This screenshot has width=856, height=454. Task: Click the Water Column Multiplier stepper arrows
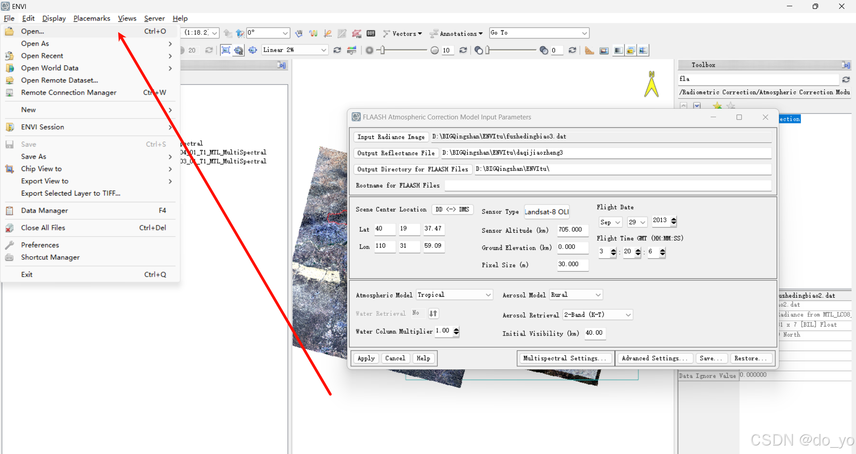pyautogui.click(x=456, y=331)
